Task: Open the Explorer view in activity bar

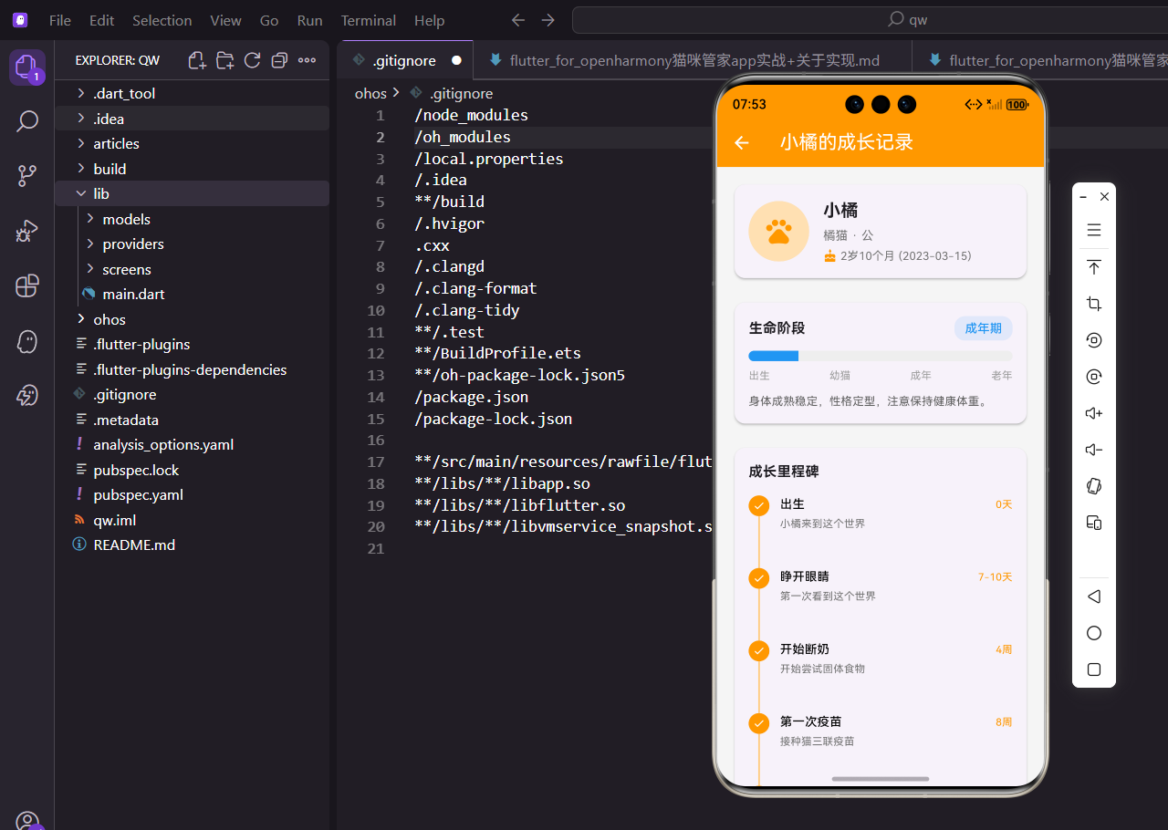Action: [x=26, y=67]
